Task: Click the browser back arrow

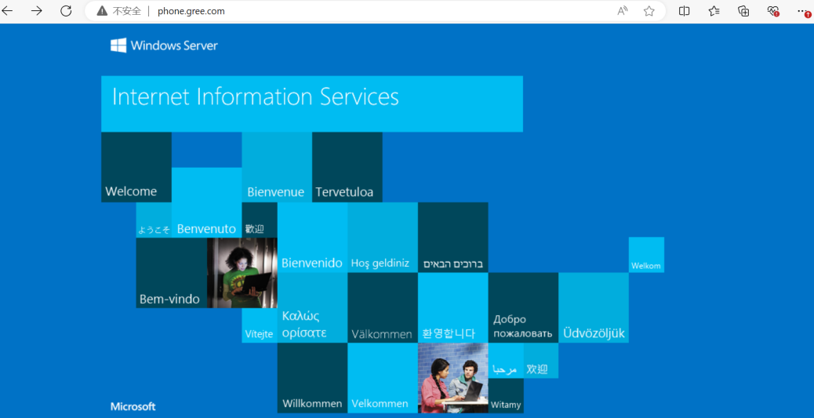Action: (8, 11)
